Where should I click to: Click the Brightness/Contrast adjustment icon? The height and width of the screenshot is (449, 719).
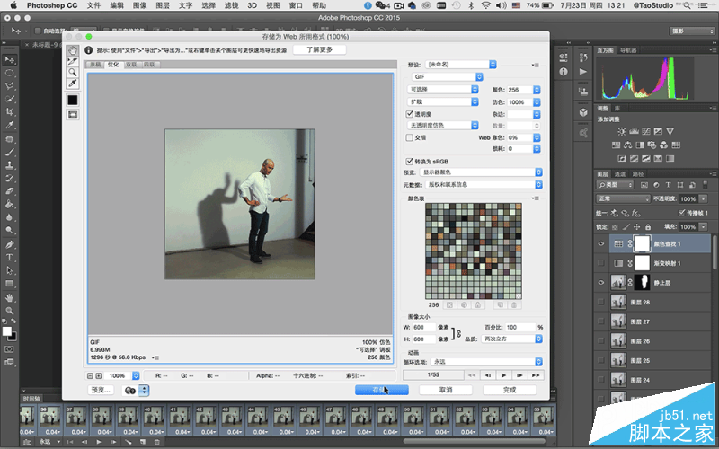point(622,131)
